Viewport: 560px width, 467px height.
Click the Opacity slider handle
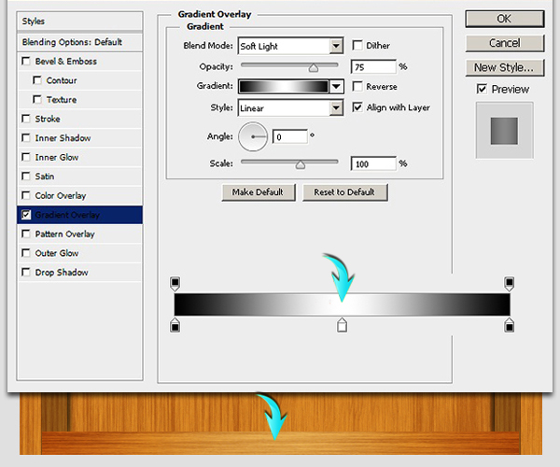(x=313, y=67)
